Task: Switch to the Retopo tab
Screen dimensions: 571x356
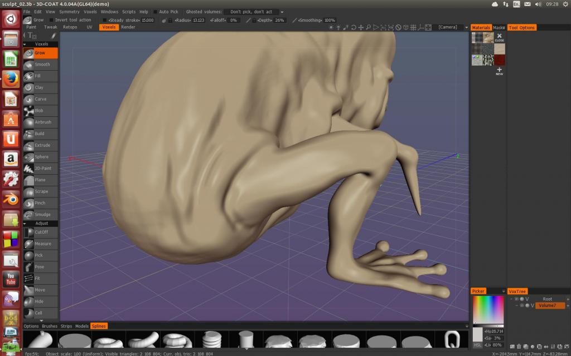Action: click(x=70, y=27)
